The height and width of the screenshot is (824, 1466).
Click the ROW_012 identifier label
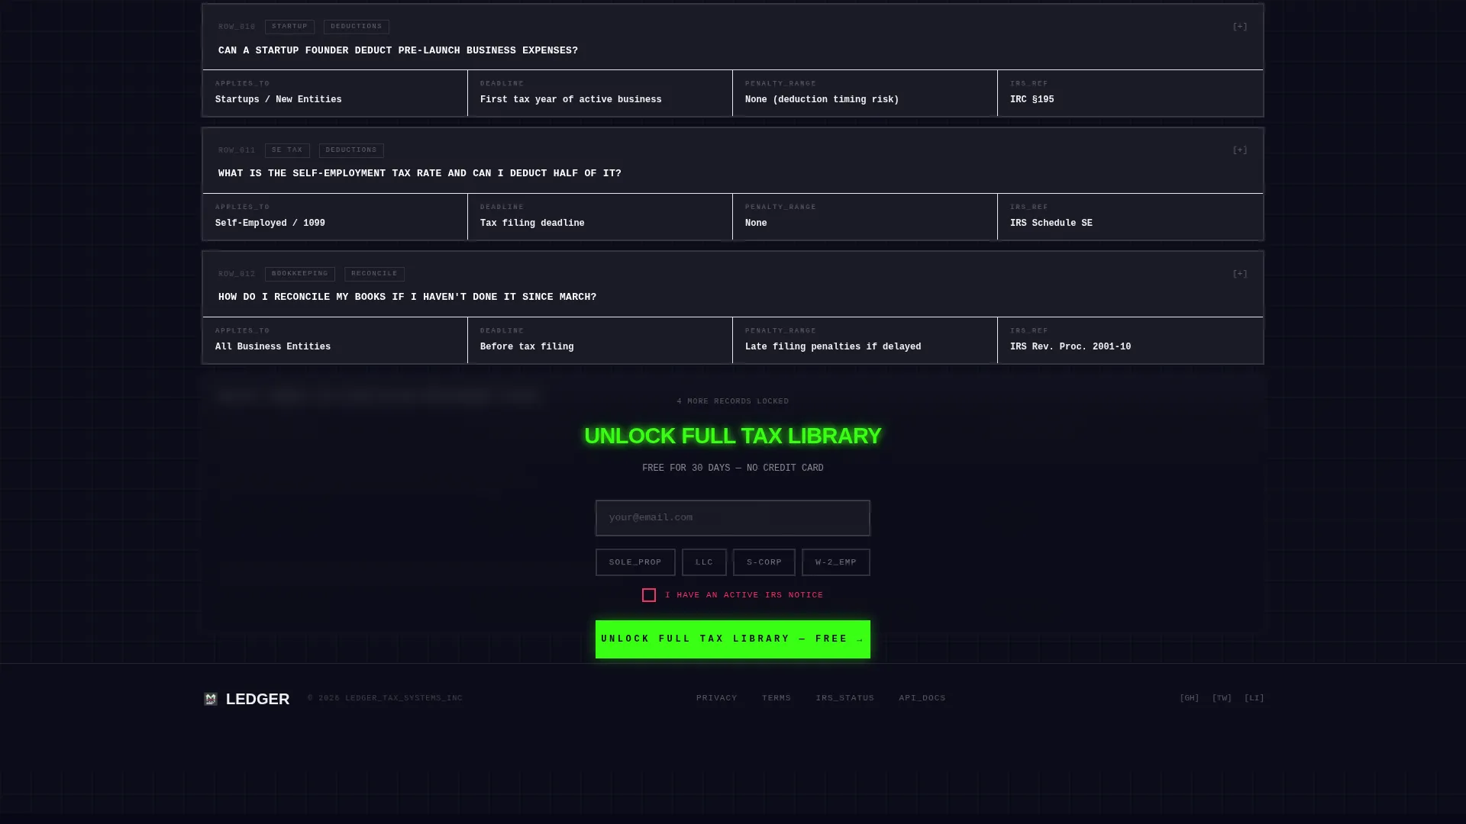point(237,274)
